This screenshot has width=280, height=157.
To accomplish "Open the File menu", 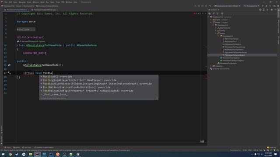I will 6,2.
